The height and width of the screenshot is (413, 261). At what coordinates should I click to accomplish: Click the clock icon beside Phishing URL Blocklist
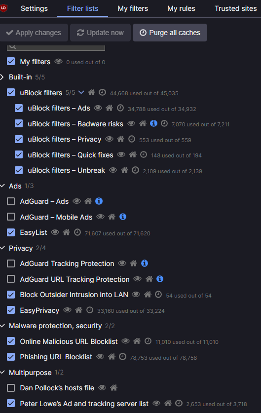click(x=122, y=357)
